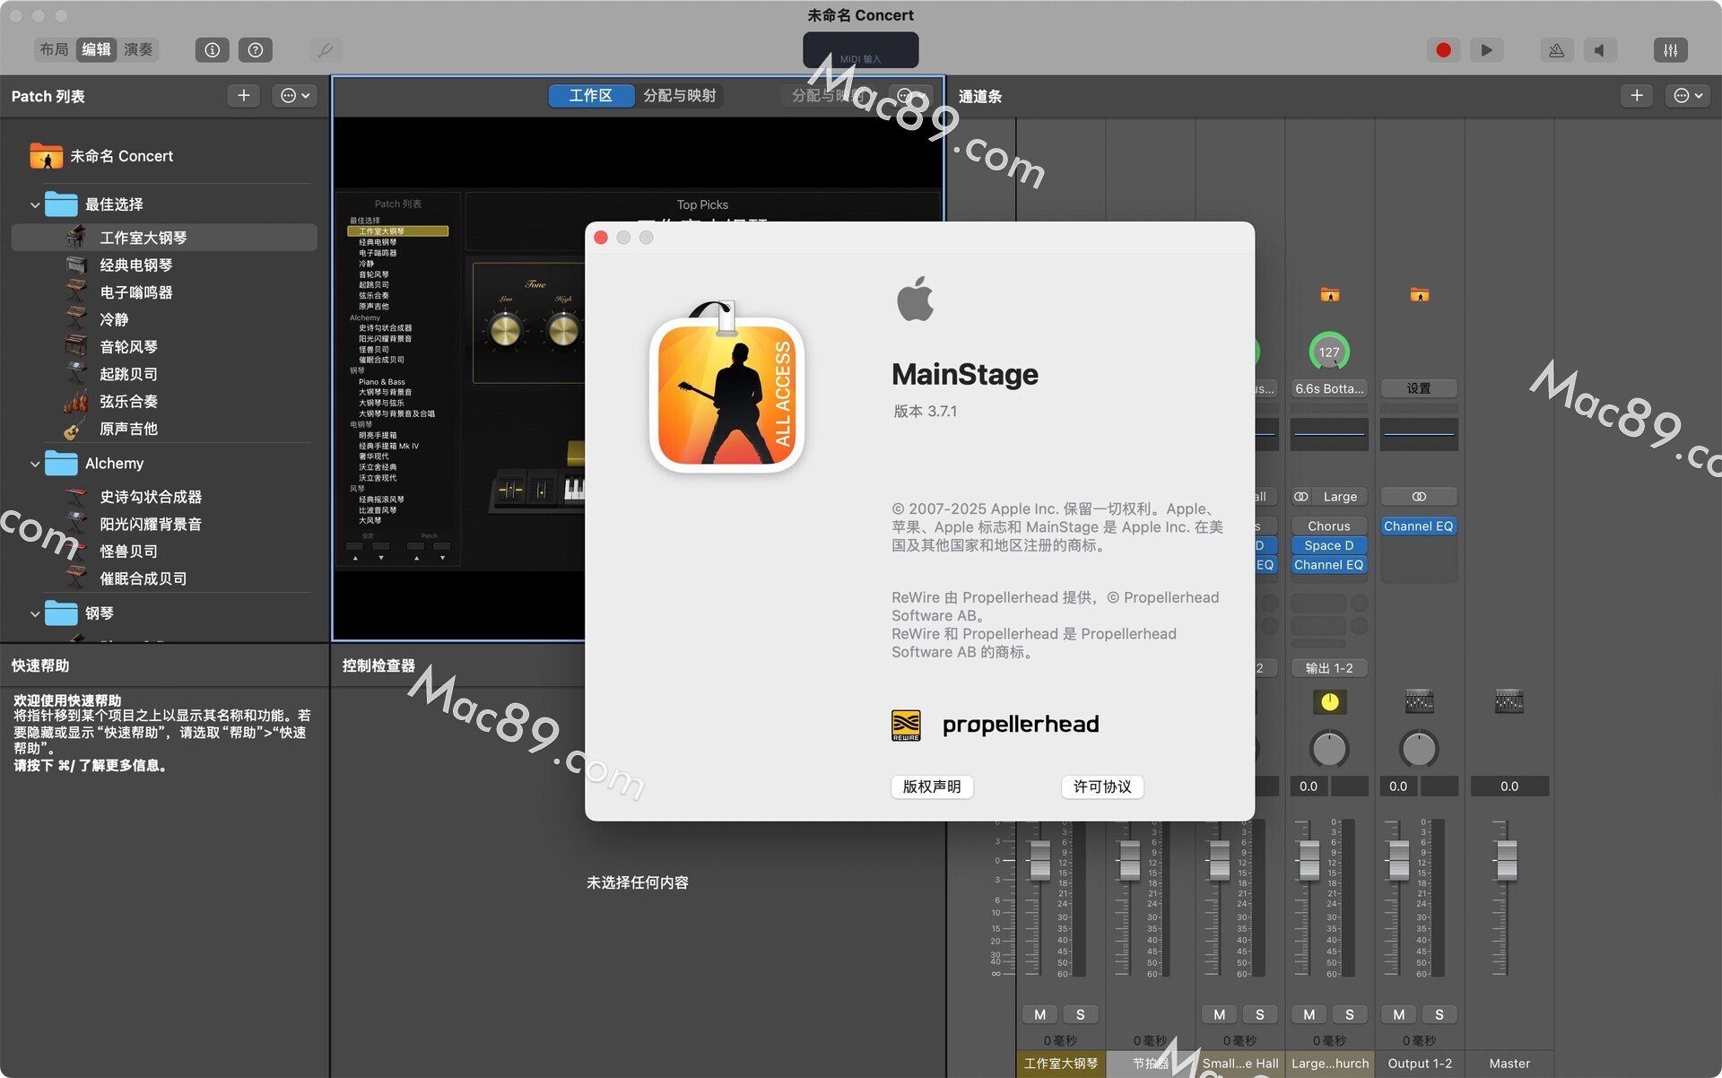Toggle the mixer channel strips icon

tap(1670, 50)
